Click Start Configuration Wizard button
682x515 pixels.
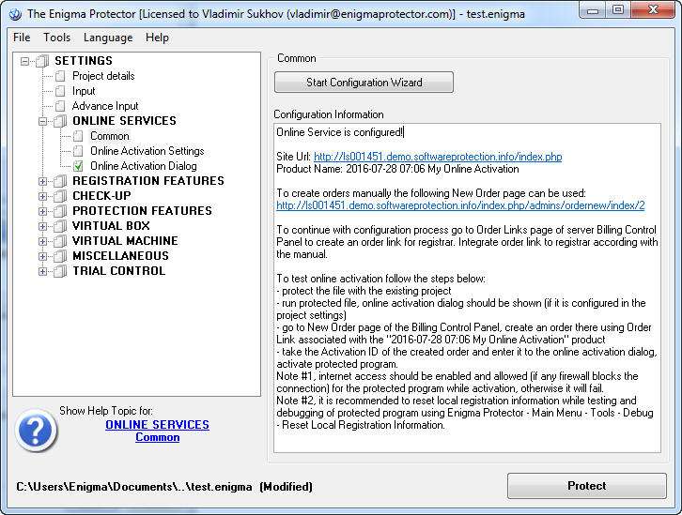pos(364,83)
